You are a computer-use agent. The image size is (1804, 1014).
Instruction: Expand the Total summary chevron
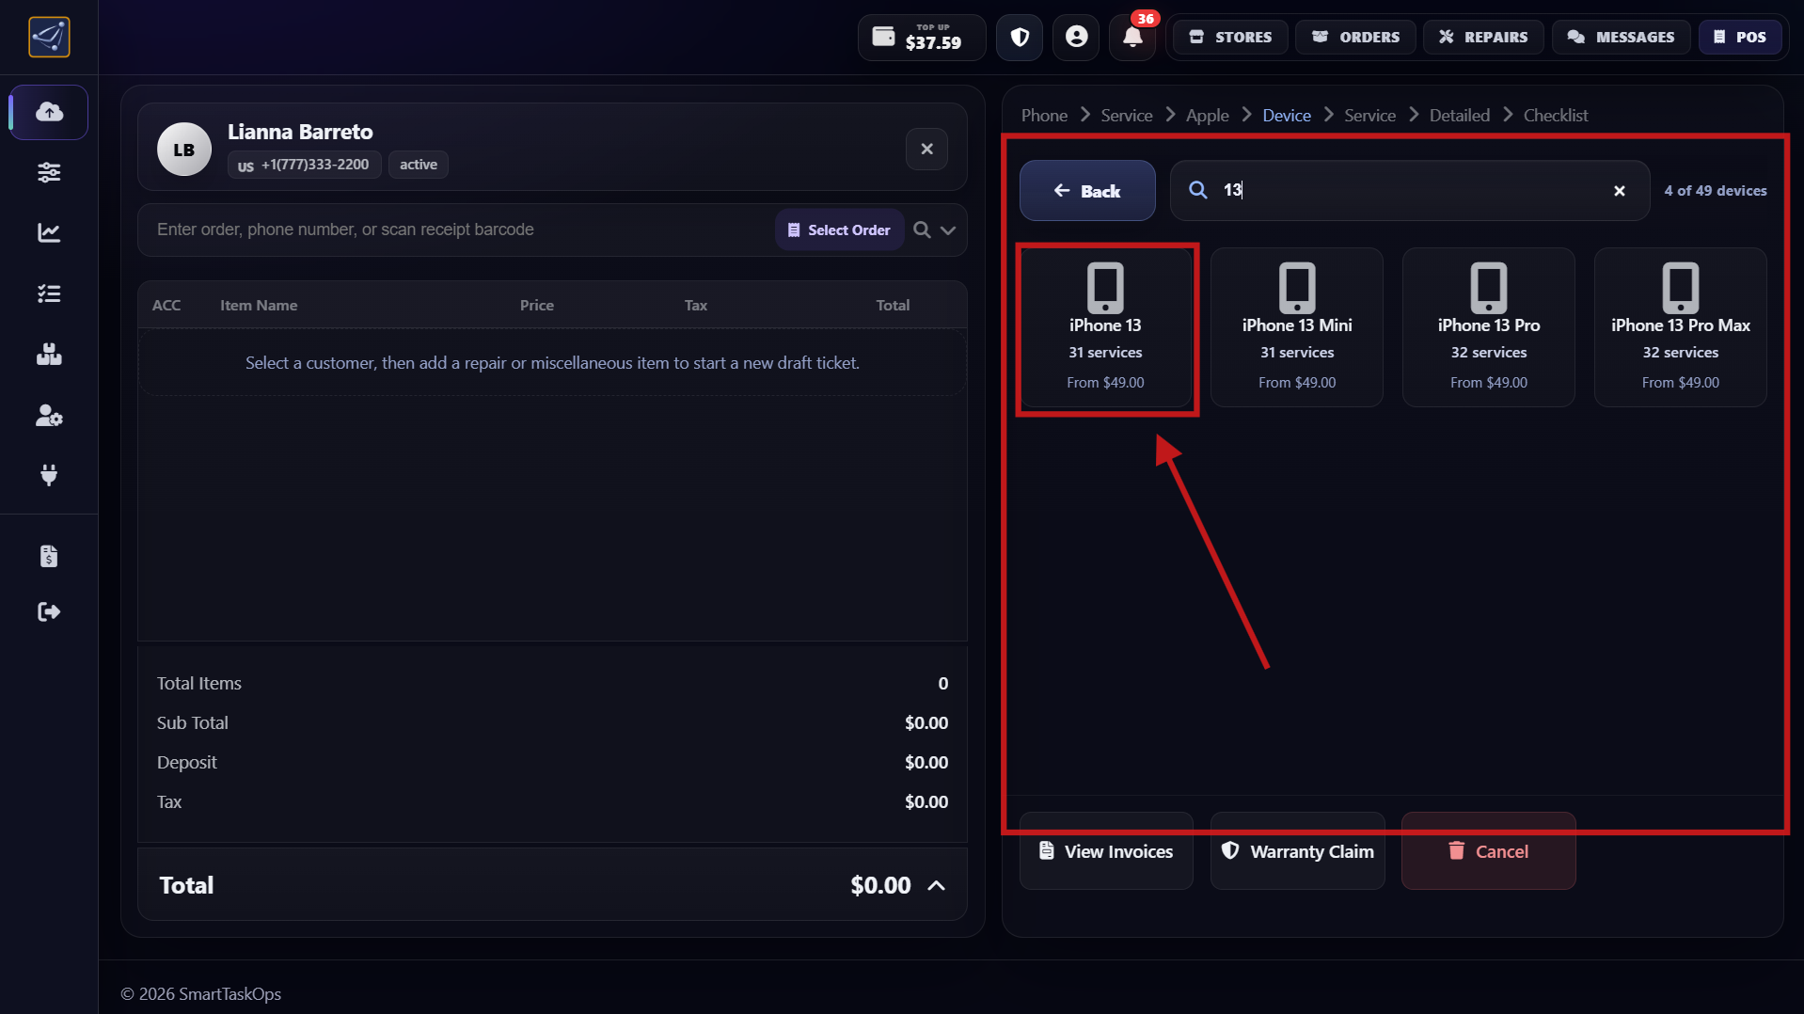(936, 886)
